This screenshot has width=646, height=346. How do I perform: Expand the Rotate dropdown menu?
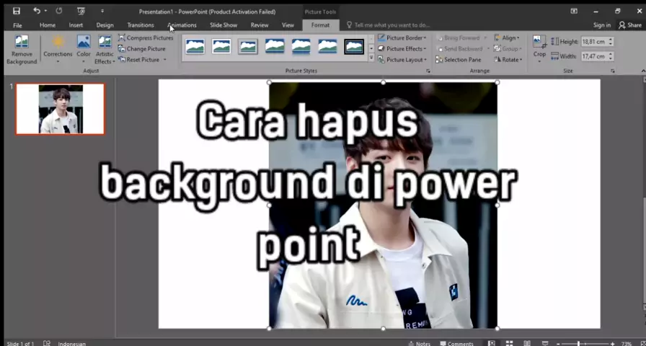[510, 60]
